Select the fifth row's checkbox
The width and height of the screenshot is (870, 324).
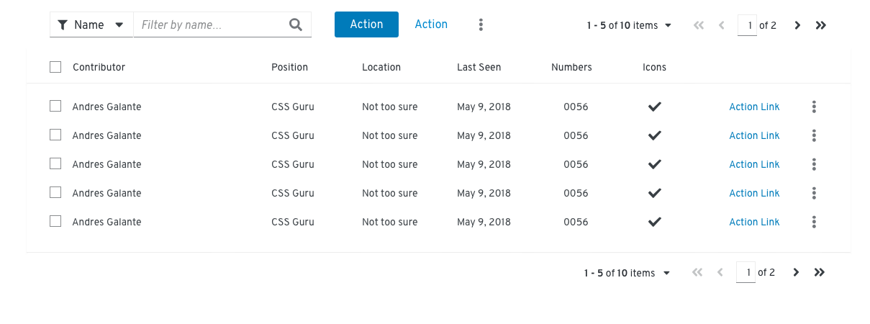click(55, 221)
